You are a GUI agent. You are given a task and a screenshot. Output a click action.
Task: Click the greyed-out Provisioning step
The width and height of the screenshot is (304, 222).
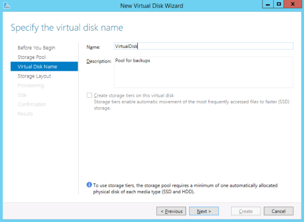coord(31,86)
